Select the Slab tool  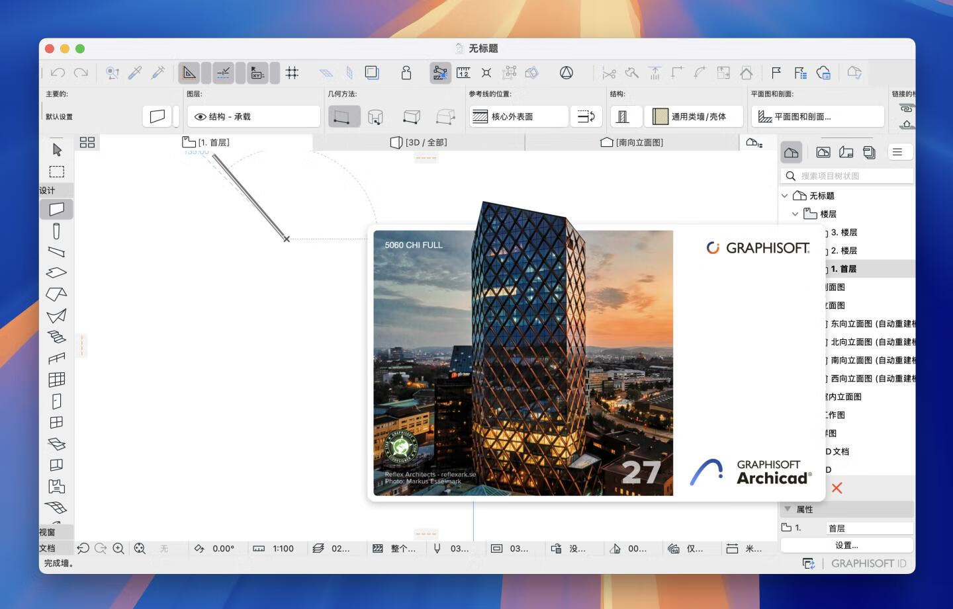[56, 272]
